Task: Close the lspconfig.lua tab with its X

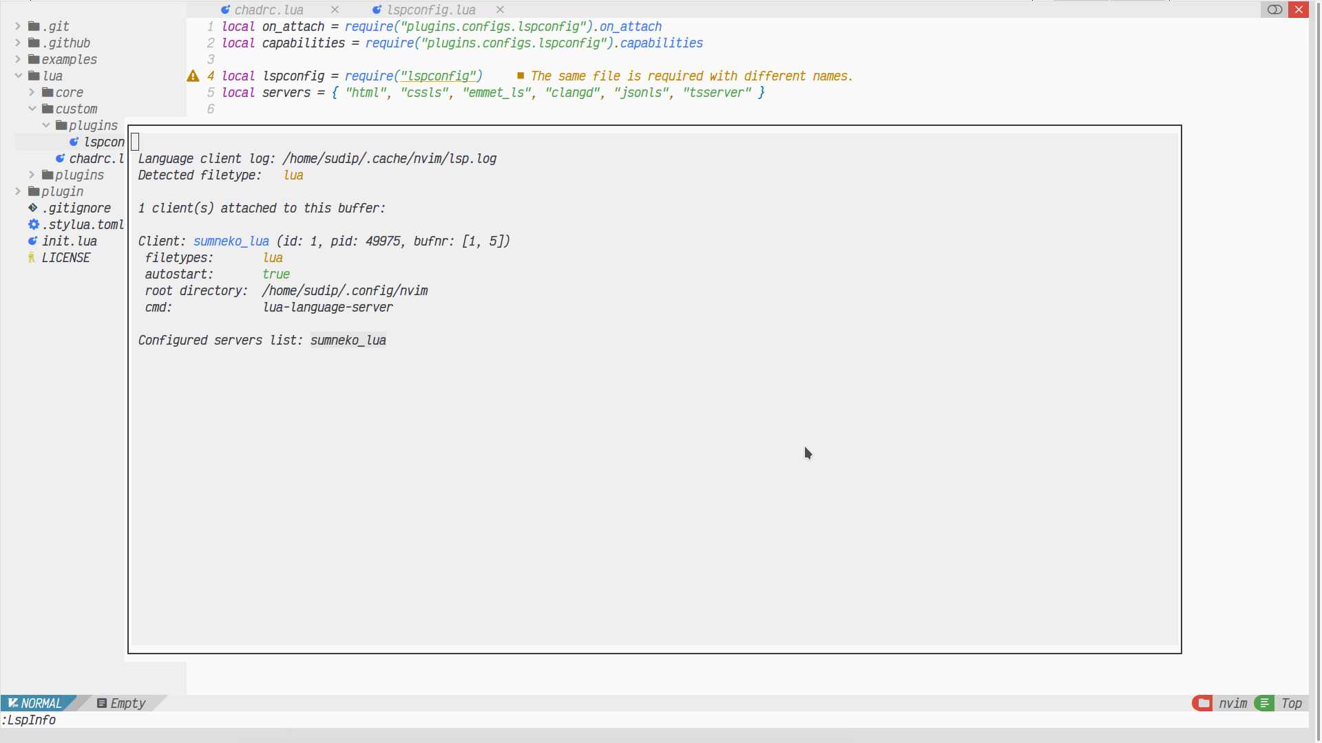Action: [x=499, y=10]
